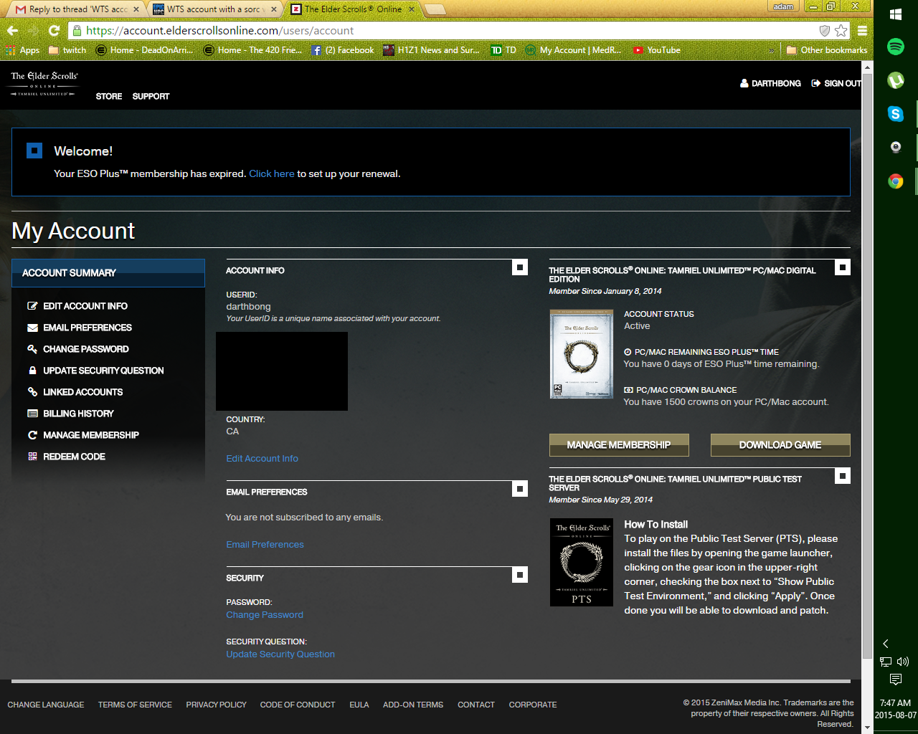918x734 pixels.
Task: Click the blue Email Preferences link
Action: [x=265, y=545]
